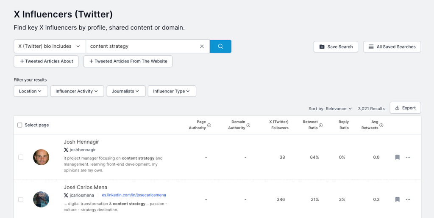Bookmark Josh Hennagir's influencer row

[397, 157]
